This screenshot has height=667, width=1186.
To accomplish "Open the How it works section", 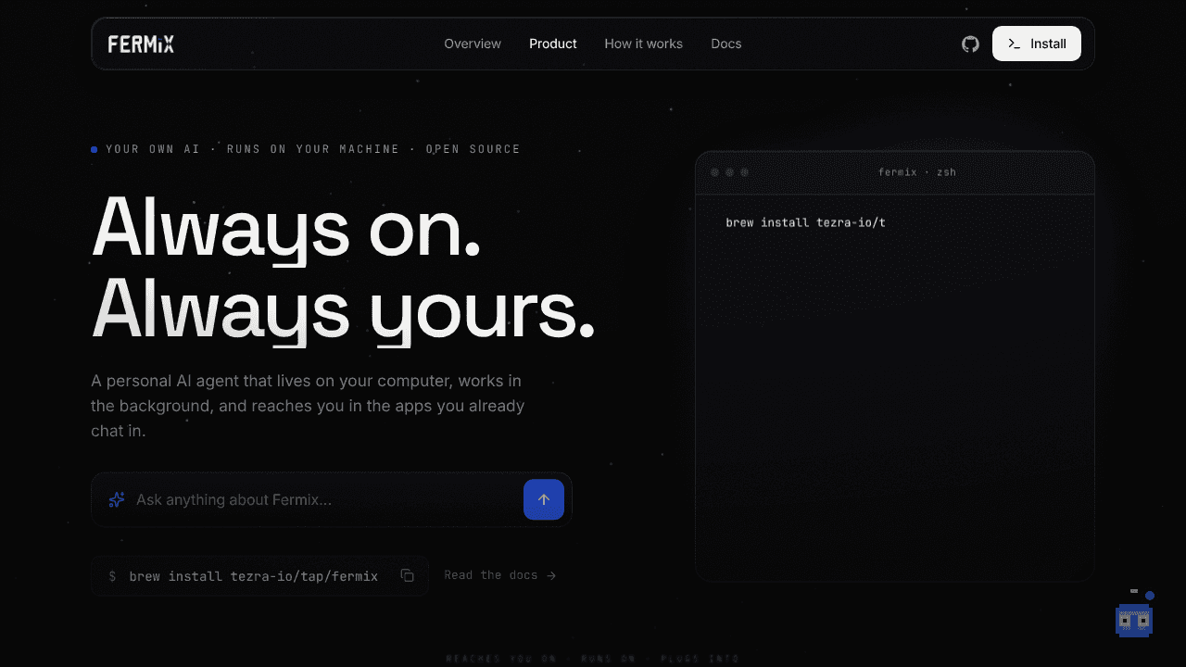I will click(x=643, y=44).
